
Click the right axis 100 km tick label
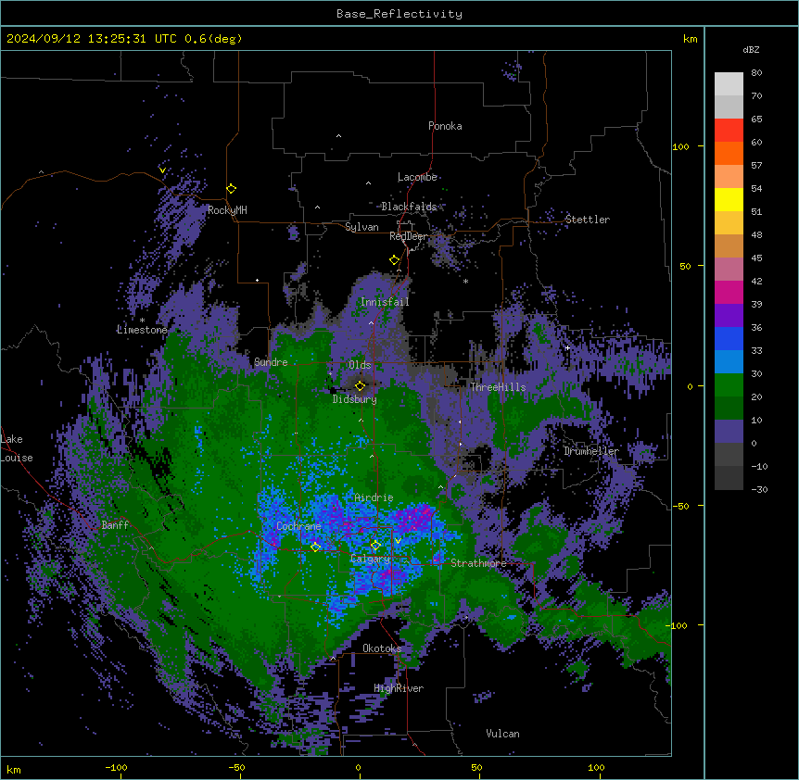[x=680, y=146]
